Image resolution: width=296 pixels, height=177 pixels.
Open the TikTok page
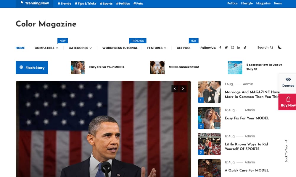pyautogui.click(x=245, y=47)
